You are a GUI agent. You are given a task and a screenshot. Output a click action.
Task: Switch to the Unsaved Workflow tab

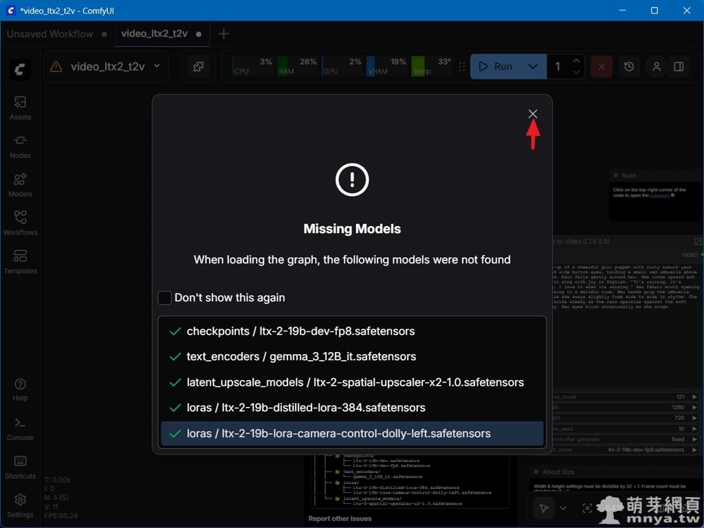[50, 34]
